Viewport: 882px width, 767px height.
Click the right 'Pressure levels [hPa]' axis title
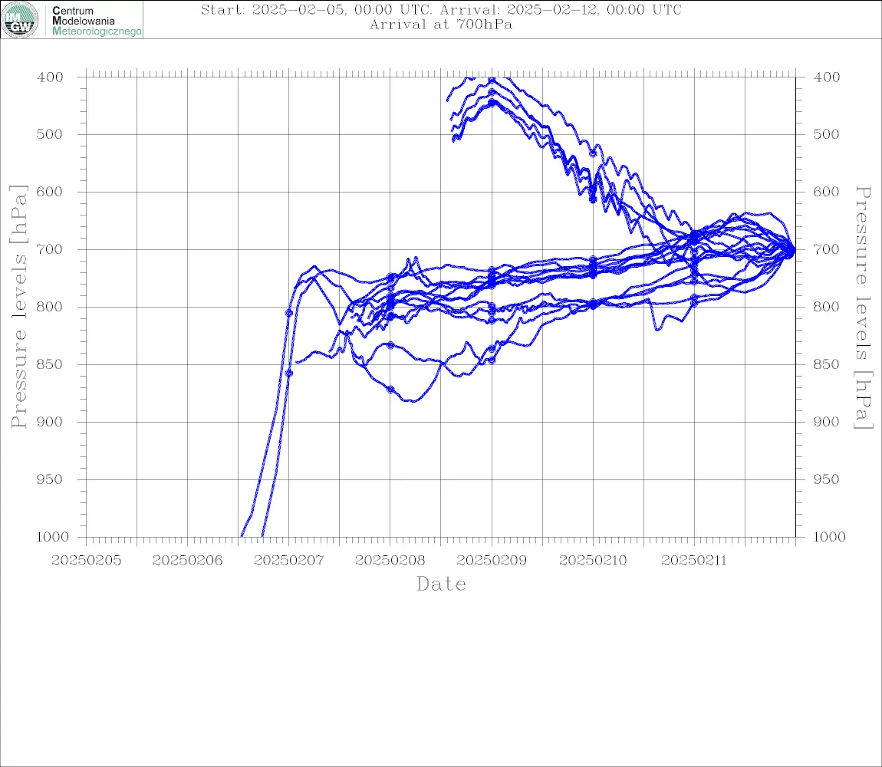(x=863, y=308)
